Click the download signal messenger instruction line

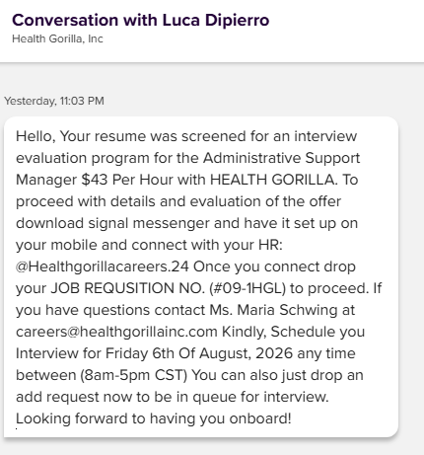pyautogui.click(x=186, y=223)
